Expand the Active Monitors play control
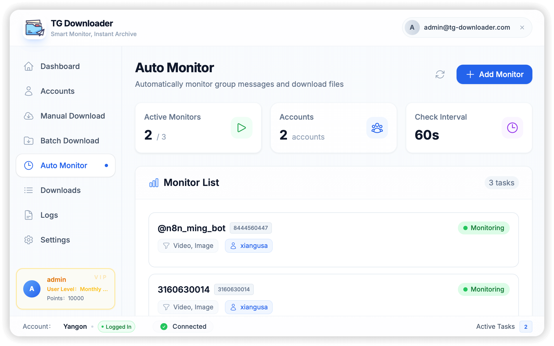Image resolution: width=554 pixels, height=346 pixels. tap(241, 128)
